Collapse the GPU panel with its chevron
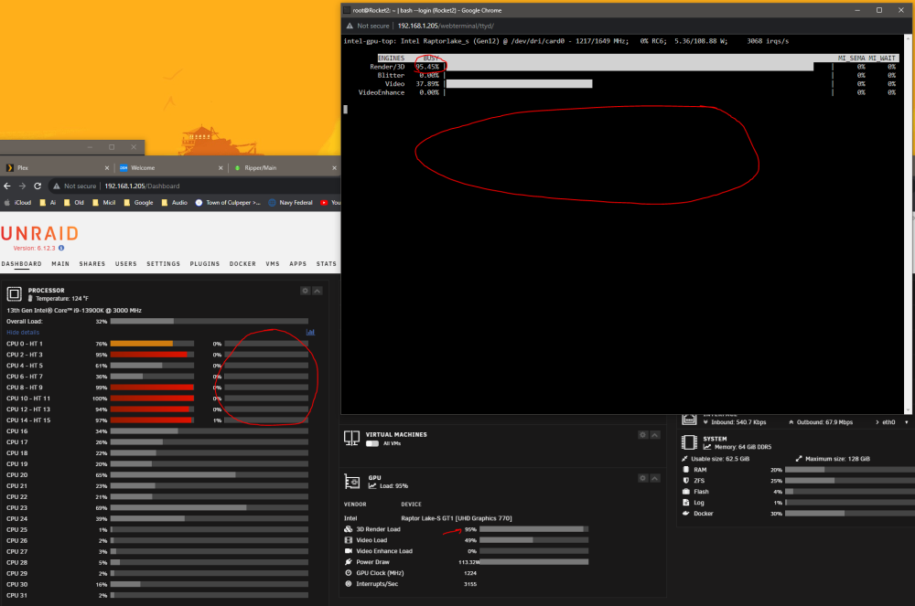This screenshot has height=606, width=915. click(655, 478)
